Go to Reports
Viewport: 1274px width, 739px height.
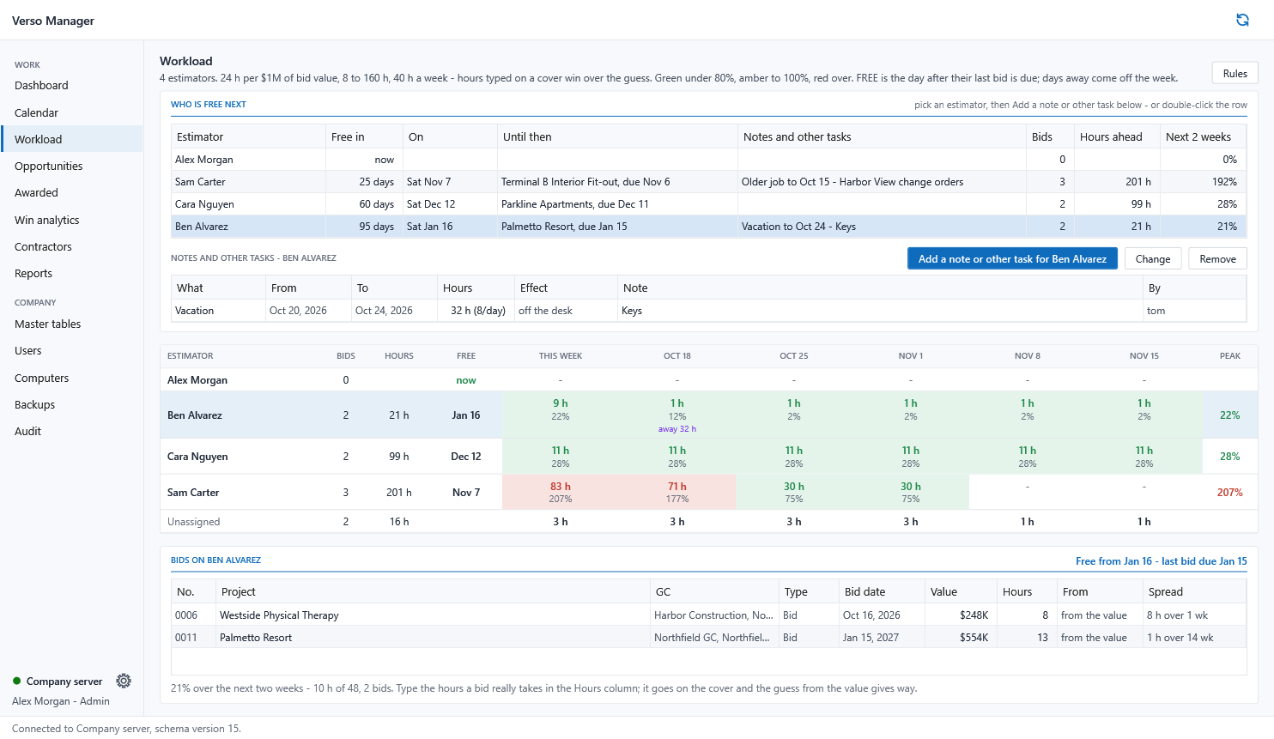point(72,273)
